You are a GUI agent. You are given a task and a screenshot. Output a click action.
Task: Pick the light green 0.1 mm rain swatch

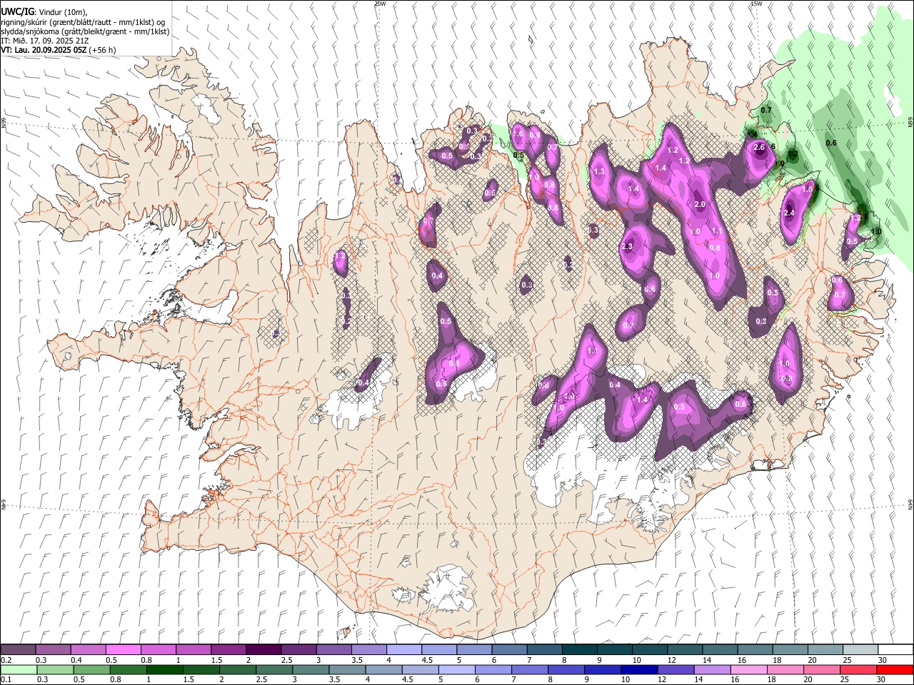(18, 669)
